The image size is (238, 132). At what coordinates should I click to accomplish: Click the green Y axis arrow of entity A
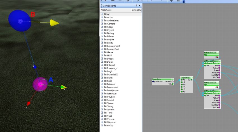click(x=64, y=88)
